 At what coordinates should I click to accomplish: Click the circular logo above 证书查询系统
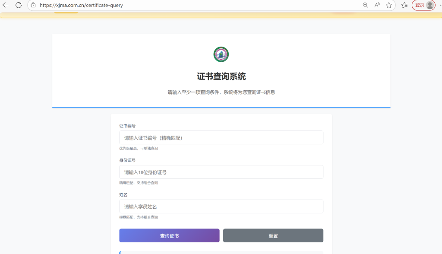[x=221, y=54]
